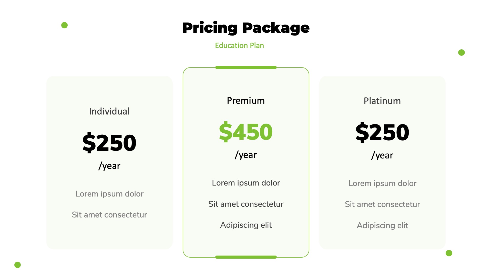Image resolution: width=492 pixels, height=276 pixels.
Task: Click the $250 price in the Individual card
Action: 109,143
